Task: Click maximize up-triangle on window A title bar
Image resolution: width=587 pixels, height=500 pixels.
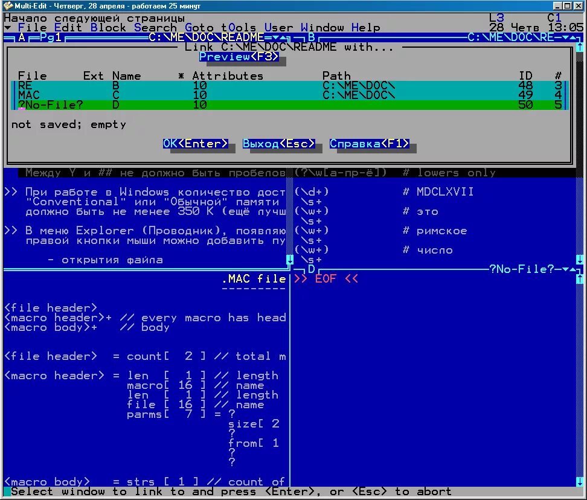Action: [x=283, y=37]
